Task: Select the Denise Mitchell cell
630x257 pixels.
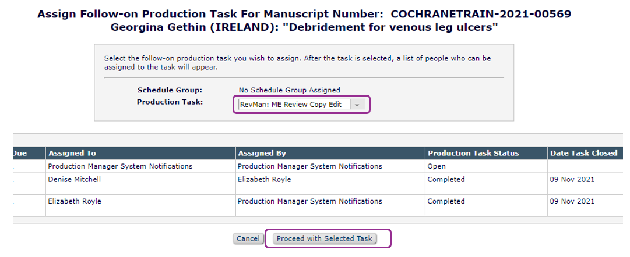Action: click(x=75, y=180)
